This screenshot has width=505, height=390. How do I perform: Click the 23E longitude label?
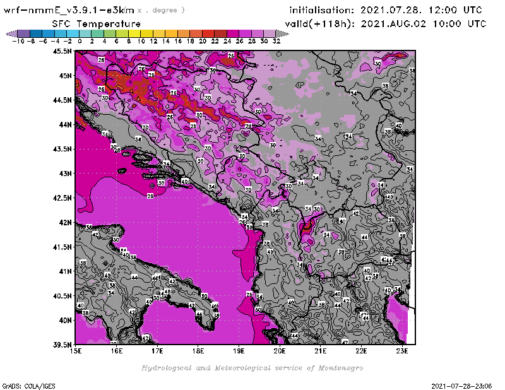coord(402,351)
